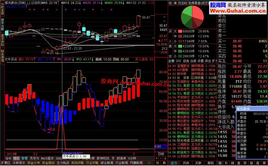Viewport: 268px width, 166px height.
Task: Click 另存为 to save the template
Action: [x=34, y=158]
